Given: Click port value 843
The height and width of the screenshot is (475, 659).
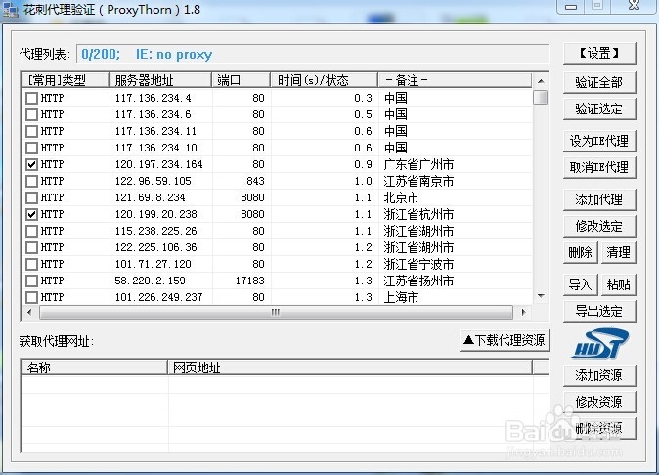Looking at the screenshot, I should 255,181.
